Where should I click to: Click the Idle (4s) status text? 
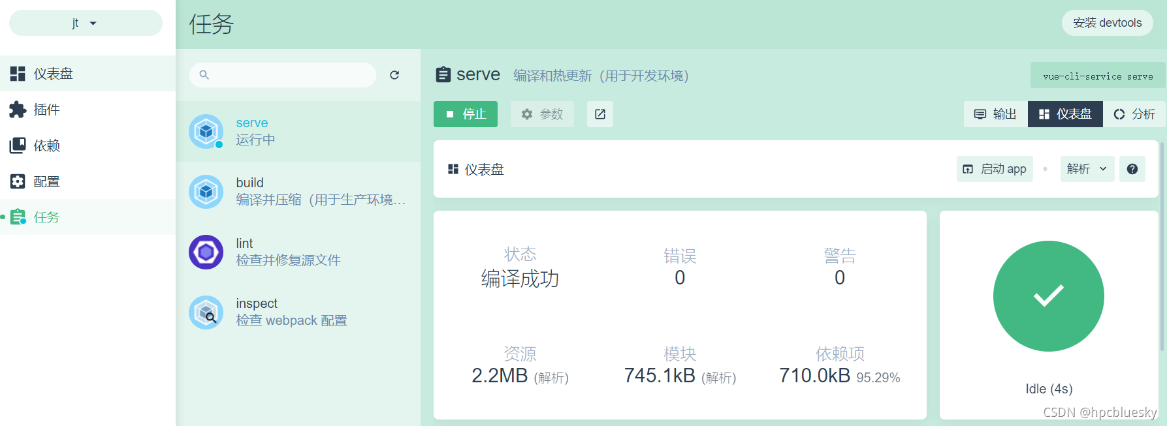(1049, 389)
